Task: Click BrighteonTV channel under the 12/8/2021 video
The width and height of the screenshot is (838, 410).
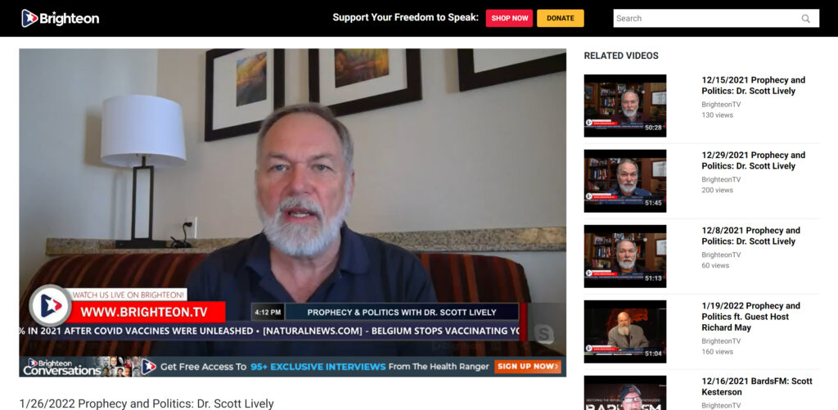Action: pyautogui.click(x=721, y=255)
